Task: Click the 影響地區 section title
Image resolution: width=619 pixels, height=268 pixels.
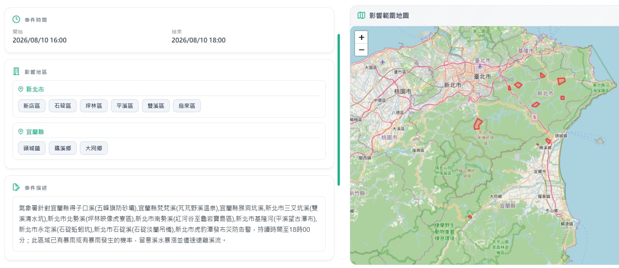Action: (x=36, y=72)
